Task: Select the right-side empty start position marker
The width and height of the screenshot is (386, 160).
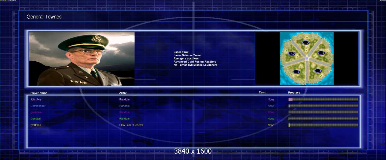Action: point(321,53)
